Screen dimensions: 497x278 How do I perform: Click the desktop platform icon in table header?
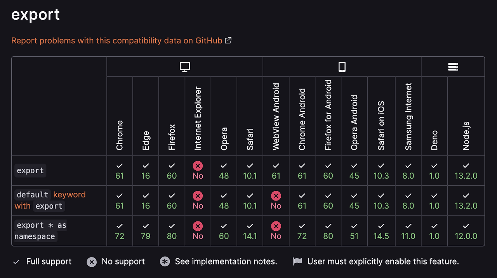tap(185, 67)
